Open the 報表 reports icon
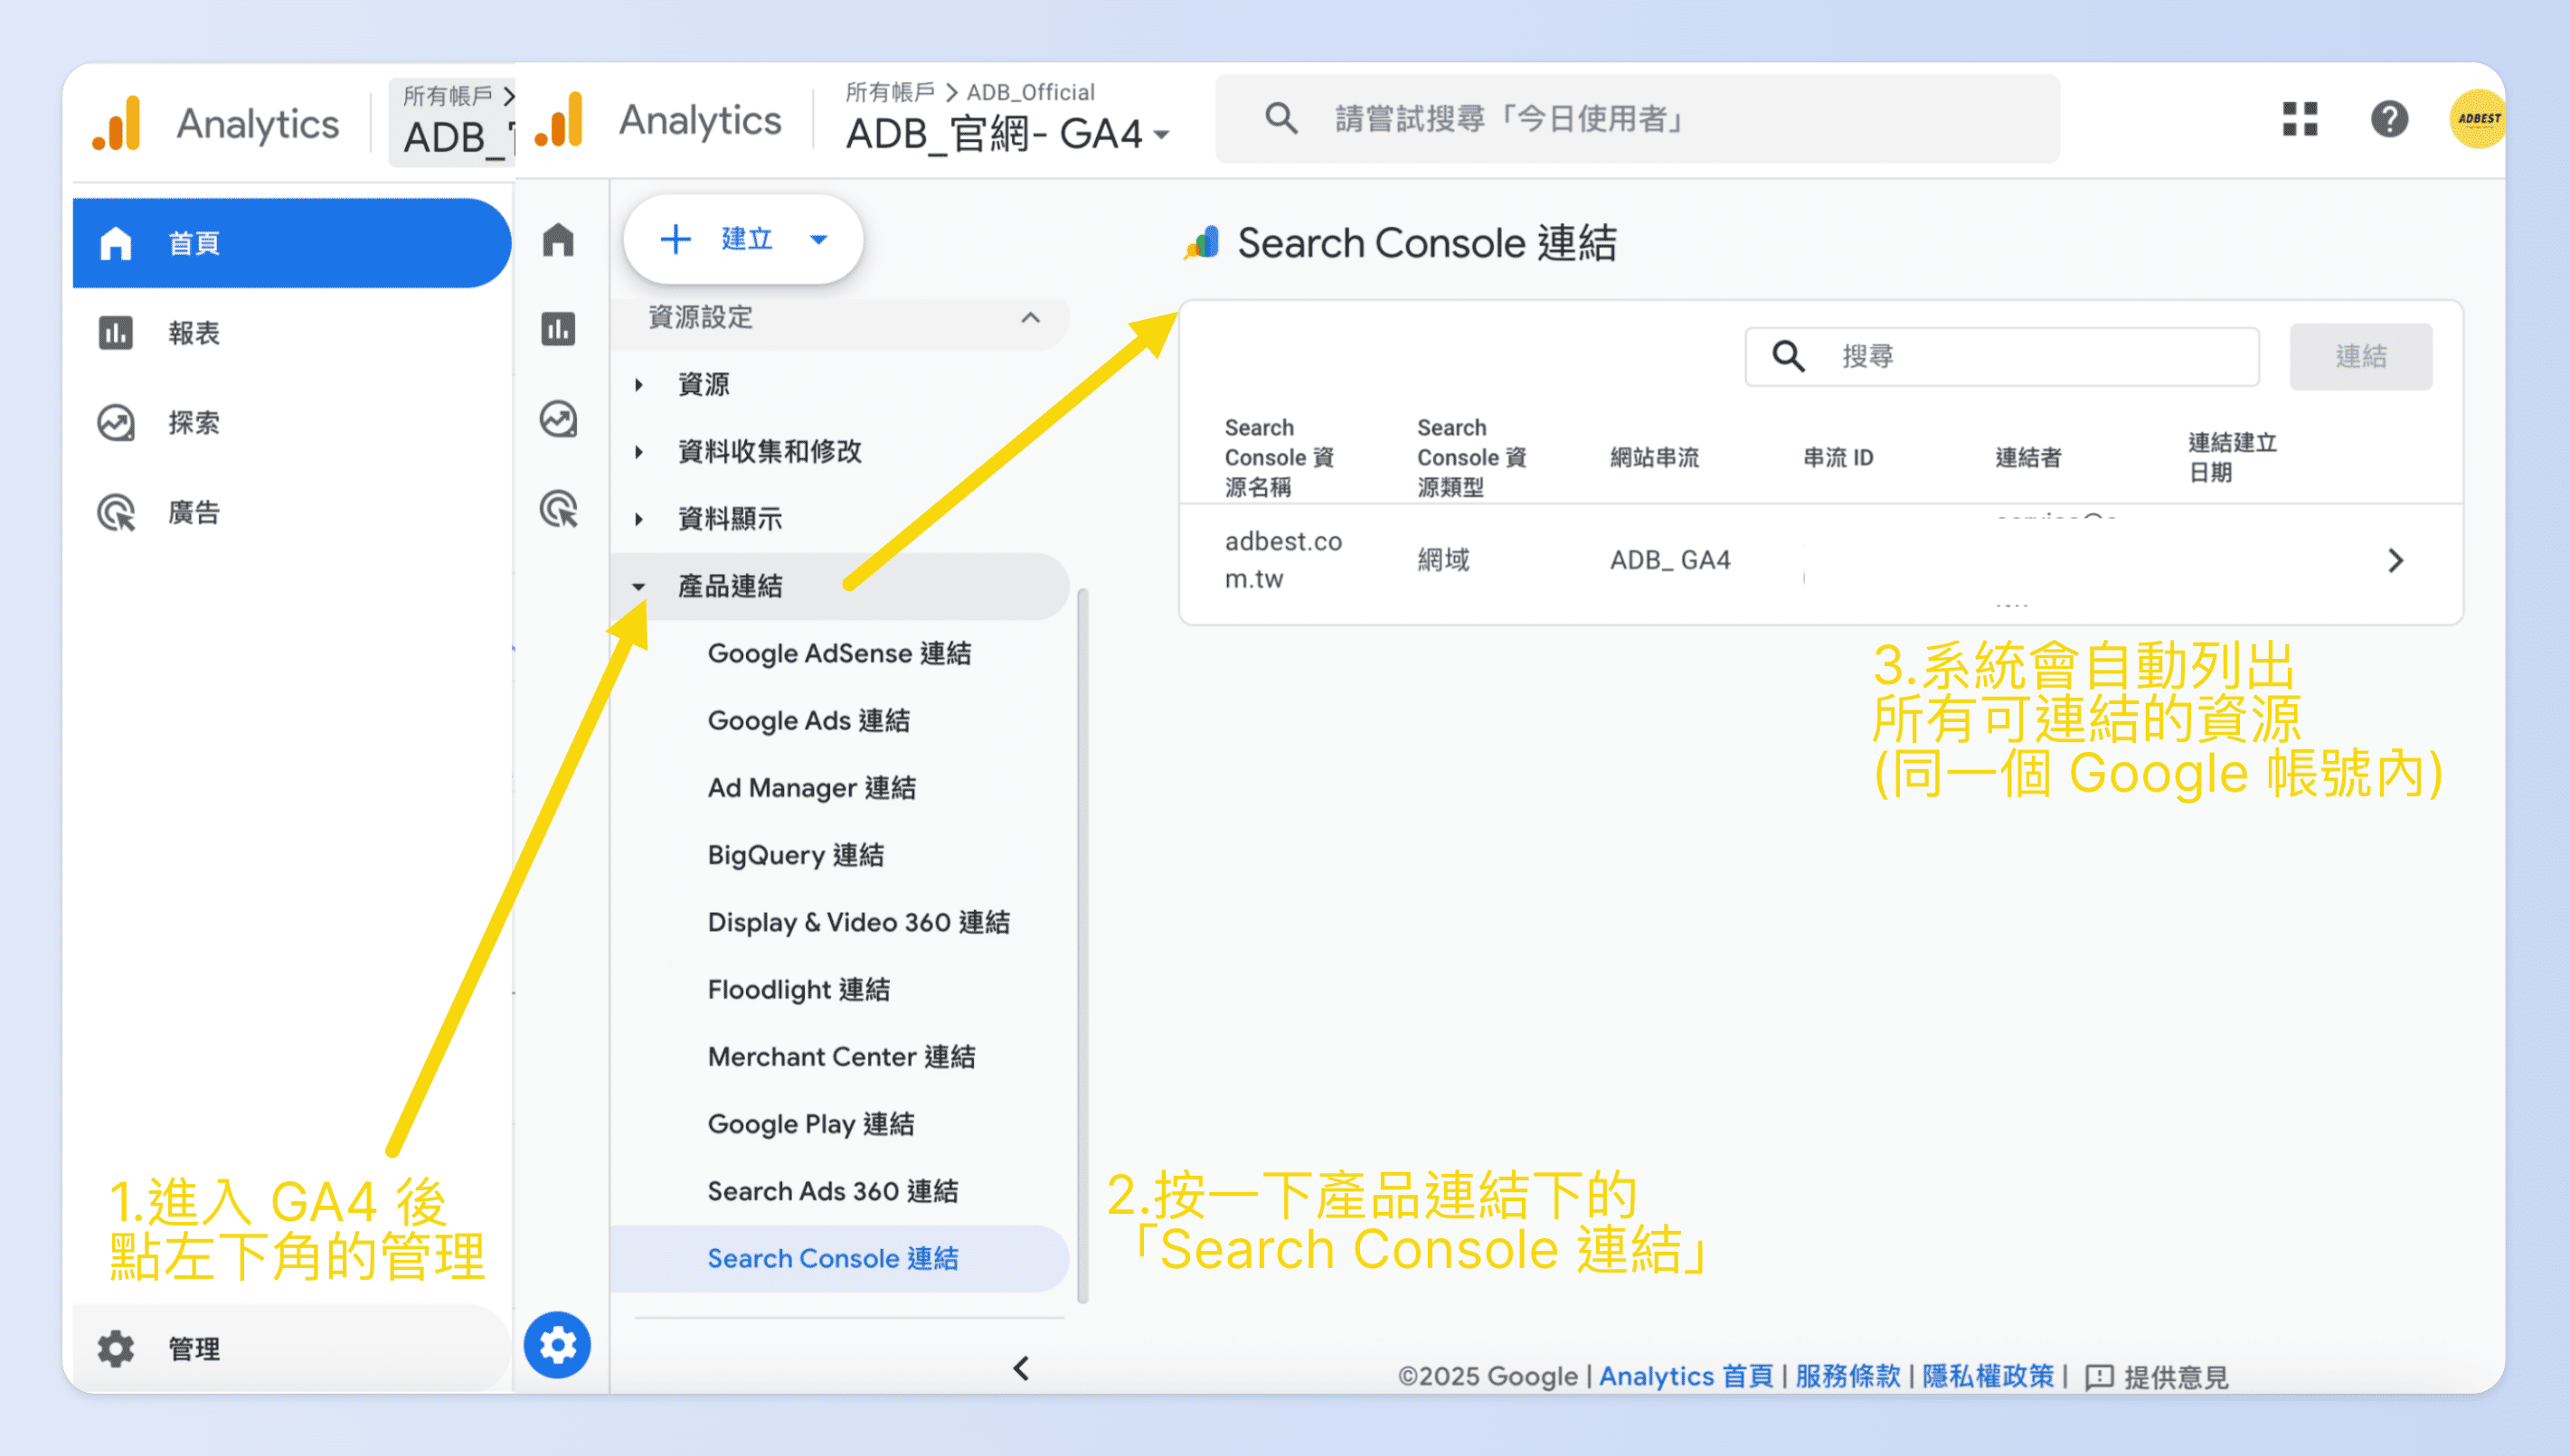Image resolution: width=2570 pixels, height=1456 pixels. click(x=115, y=332)
